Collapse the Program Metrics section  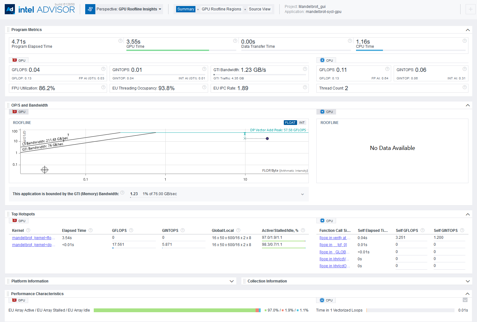[467, 30]
